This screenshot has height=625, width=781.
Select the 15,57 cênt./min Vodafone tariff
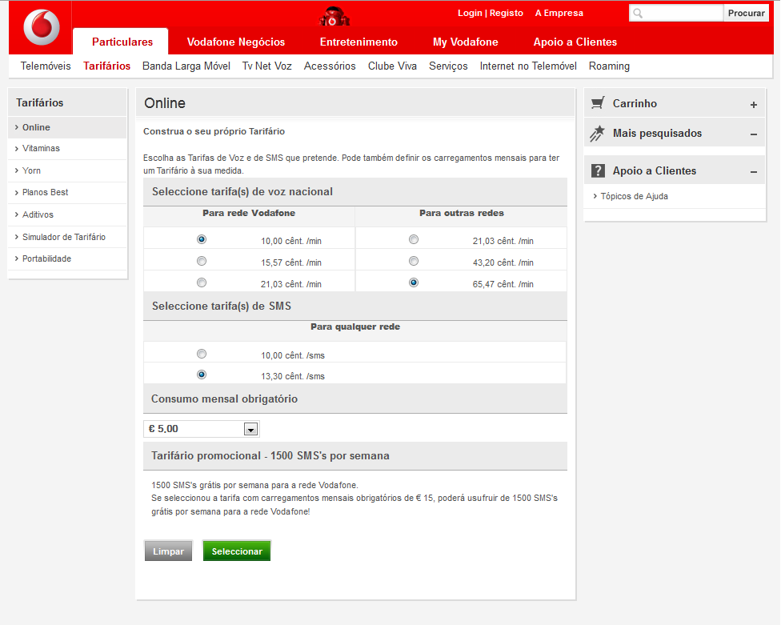coord(202,260)
